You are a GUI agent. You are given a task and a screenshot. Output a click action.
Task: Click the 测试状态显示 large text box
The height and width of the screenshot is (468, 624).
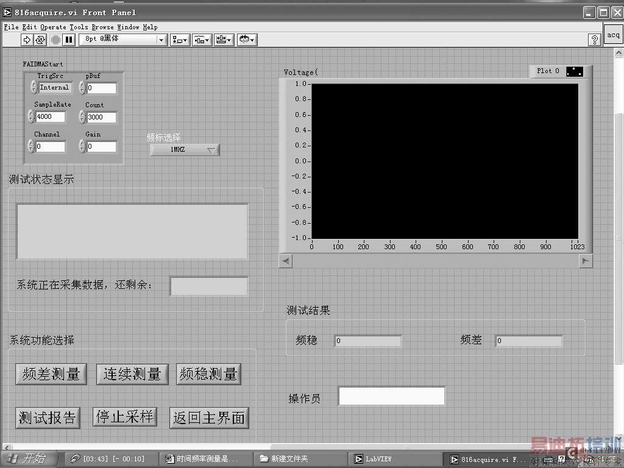click(132, 232)
